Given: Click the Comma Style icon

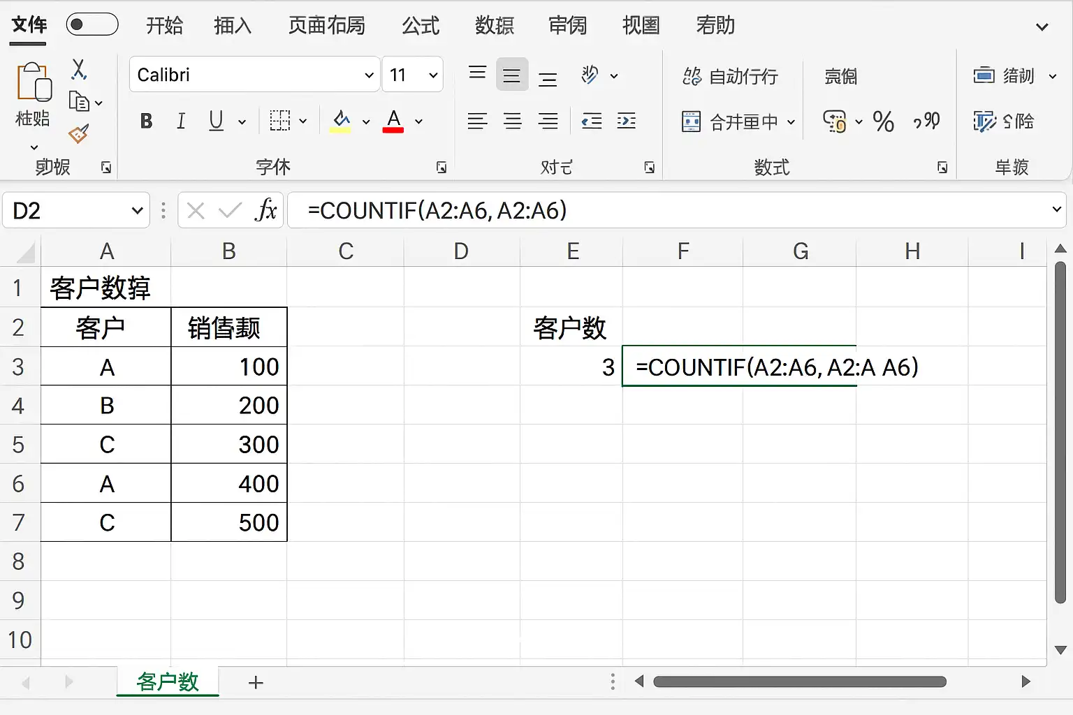Looking at the screenshot, I should (x=926, y=121).
